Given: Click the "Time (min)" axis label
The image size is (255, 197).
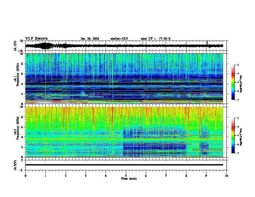Looking at the screenshot, I should pos(129,179).
